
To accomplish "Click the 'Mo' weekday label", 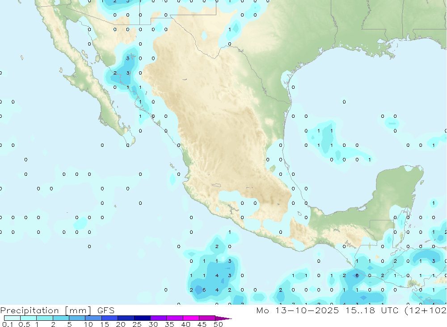I will (x=262, y=310).
